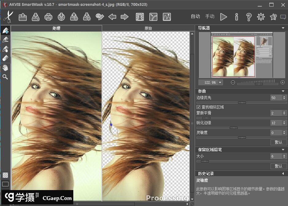Open the preferences gear icon
The height and width of the screenshot is (206, 288).
pyautogui.click(x=261, y=17)
